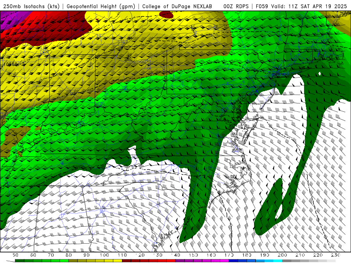Click the '70' value on the color scale
351x263 pixels.
(x=51, y=255)
